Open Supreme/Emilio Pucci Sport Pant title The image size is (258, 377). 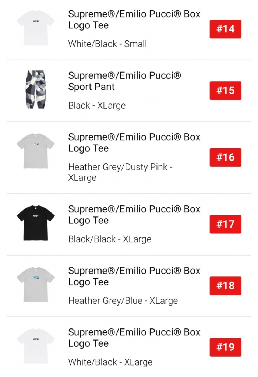[125, 81]
